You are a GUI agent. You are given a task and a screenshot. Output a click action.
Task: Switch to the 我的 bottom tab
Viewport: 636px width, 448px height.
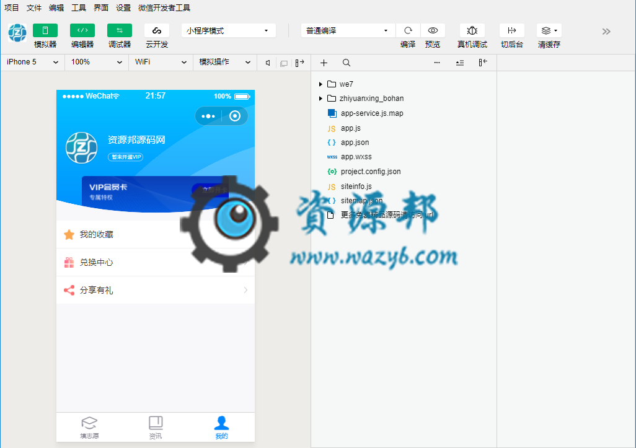pyautogui.click(x=221, y=428)
